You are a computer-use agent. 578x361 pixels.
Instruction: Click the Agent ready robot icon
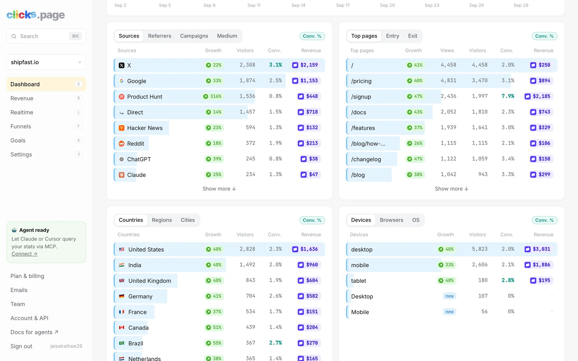click(x=14, y=230)
